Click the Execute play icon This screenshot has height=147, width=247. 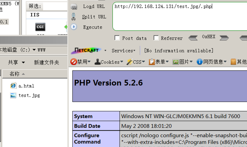click(x=74, y=27)
